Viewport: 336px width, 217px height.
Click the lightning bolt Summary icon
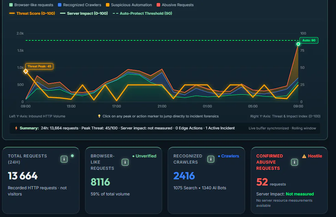(16, 128)
